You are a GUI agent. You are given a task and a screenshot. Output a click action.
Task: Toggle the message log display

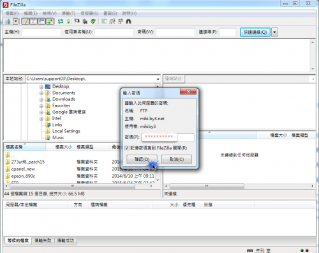(26, 21)
